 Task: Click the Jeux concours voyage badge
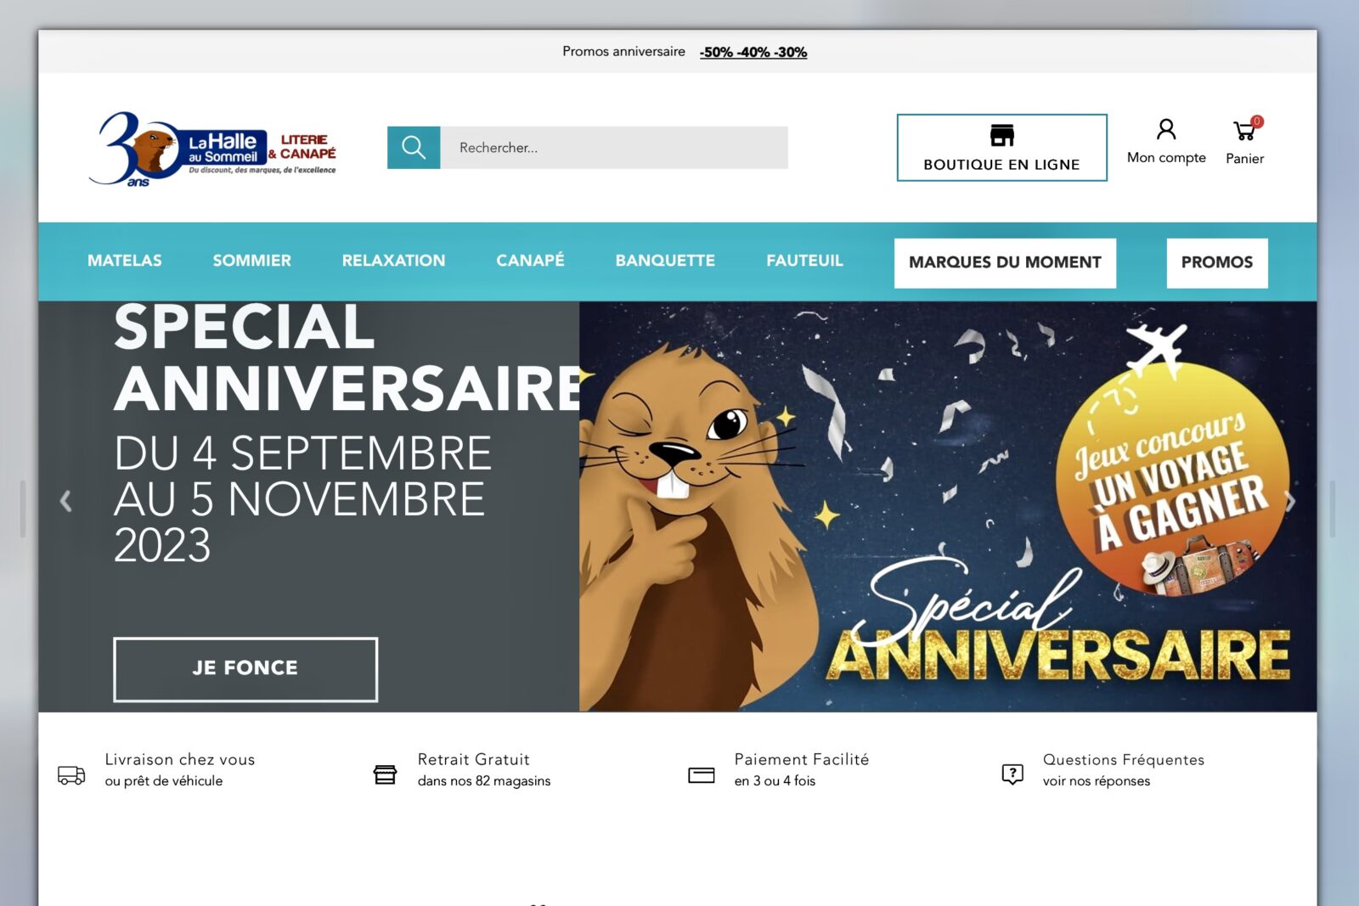pos(1173,480)
